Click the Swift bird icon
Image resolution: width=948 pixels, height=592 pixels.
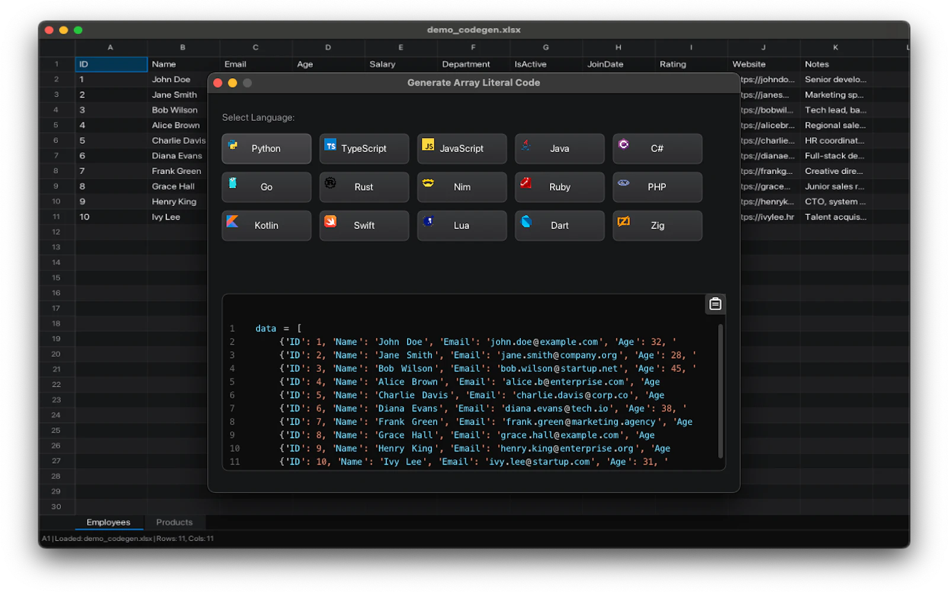point(331,221)
